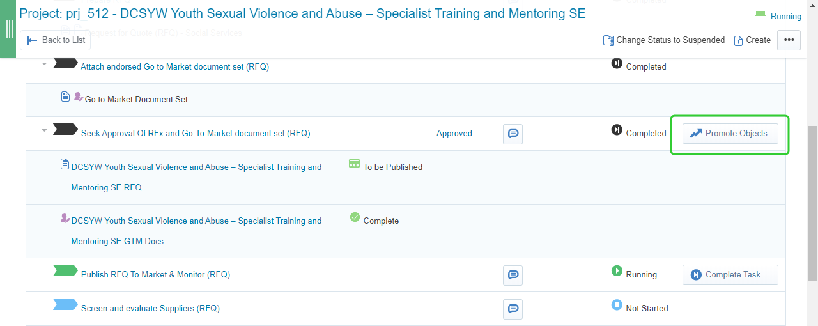Open the three-dot more options menu
Viewport: 818px width, 326px height.
[789, 40]
